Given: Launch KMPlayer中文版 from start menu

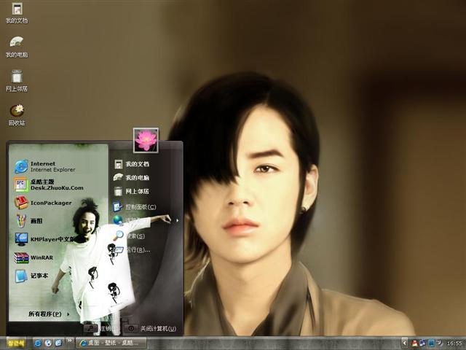Looking at the screenshot, I should point(44,239).
